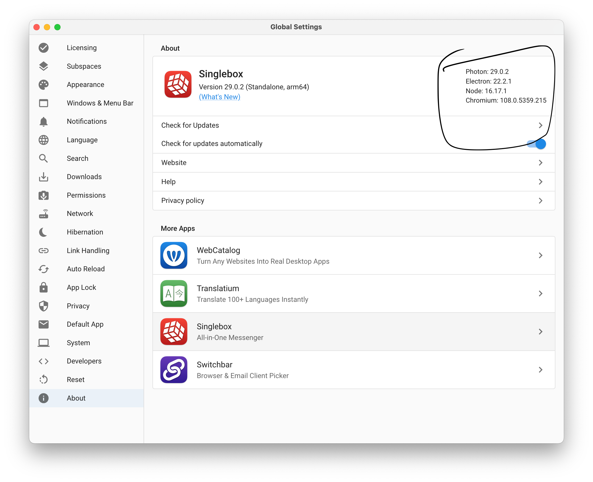Viewport: 593px width, 482px height.
Task: Open Windows & Menu Bar settings
Action: (86, 103)
